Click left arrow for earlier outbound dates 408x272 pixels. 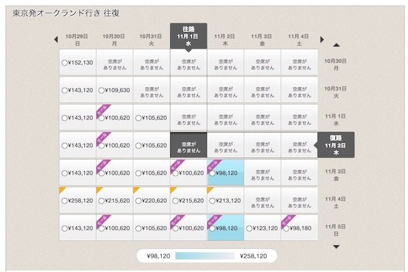coord(56,39)
